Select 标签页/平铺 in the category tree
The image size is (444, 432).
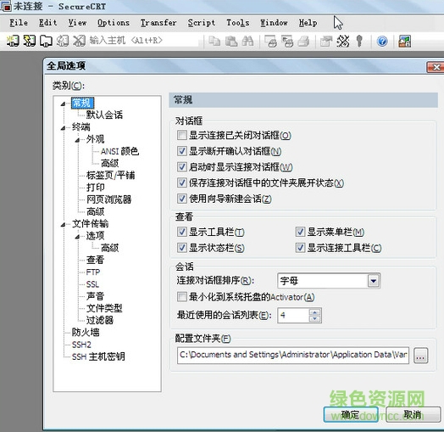pyautogui.click(x=111, y=176)
